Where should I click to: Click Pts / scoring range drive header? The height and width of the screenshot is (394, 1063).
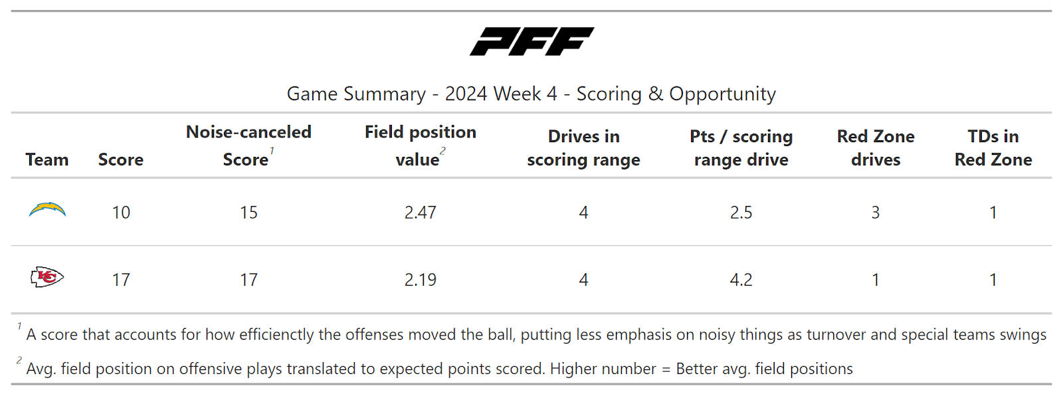click(x=741, y=148)
